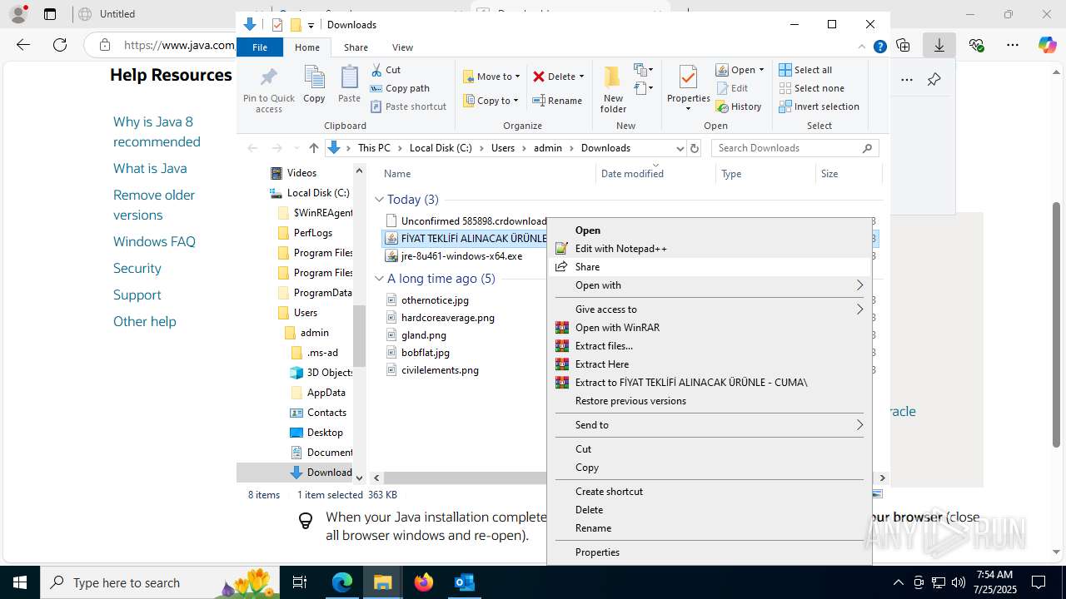The width and height of the screenshot is (1066, 599).
Task: Create a New folder from ribbon
Action: pos(613,90)
